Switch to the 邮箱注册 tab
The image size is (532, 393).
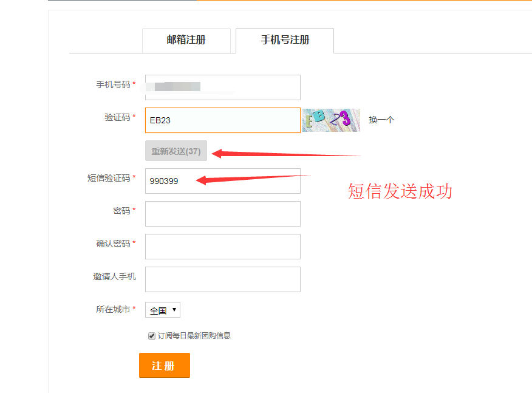(186, 40)
